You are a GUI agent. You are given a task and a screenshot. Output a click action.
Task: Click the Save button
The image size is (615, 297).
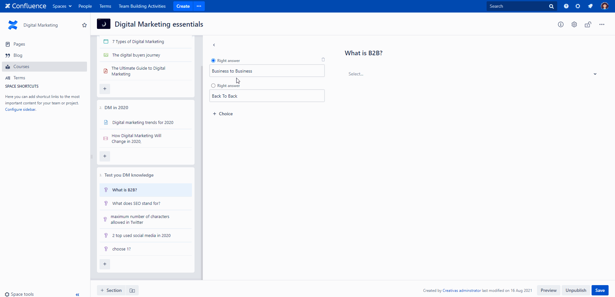(600, 290)
